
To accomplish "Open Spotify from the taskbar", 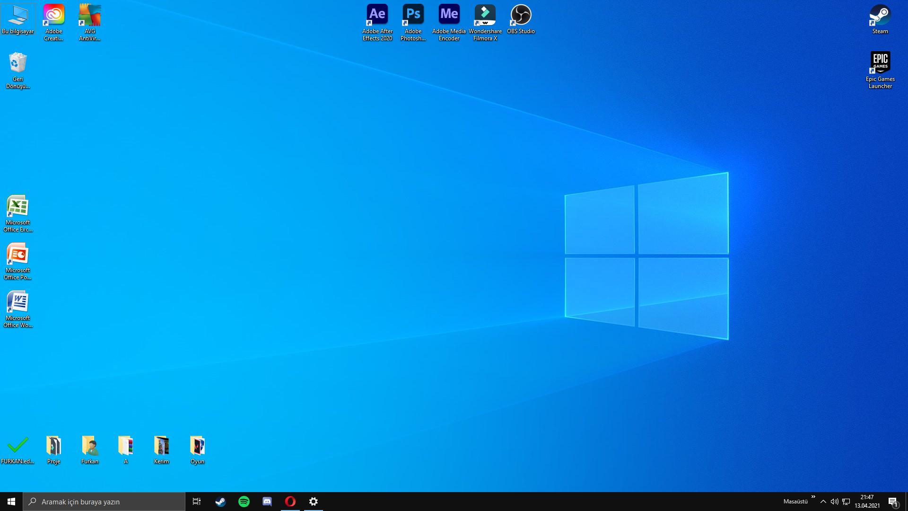I will [x=244, y=502].
